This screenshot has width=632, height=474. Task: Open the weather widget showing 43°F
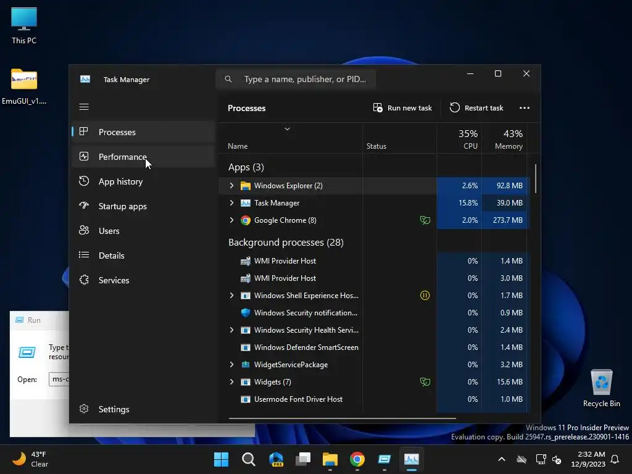[30, 459]
